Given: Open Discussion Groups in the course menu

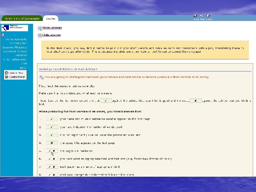Looking at the screenshot, I should (15, 51).
